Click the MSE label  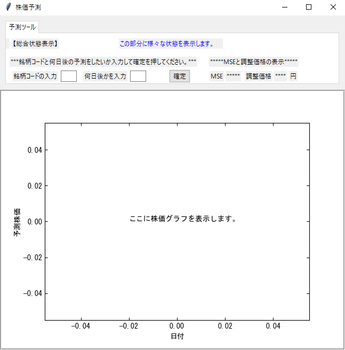216,76
